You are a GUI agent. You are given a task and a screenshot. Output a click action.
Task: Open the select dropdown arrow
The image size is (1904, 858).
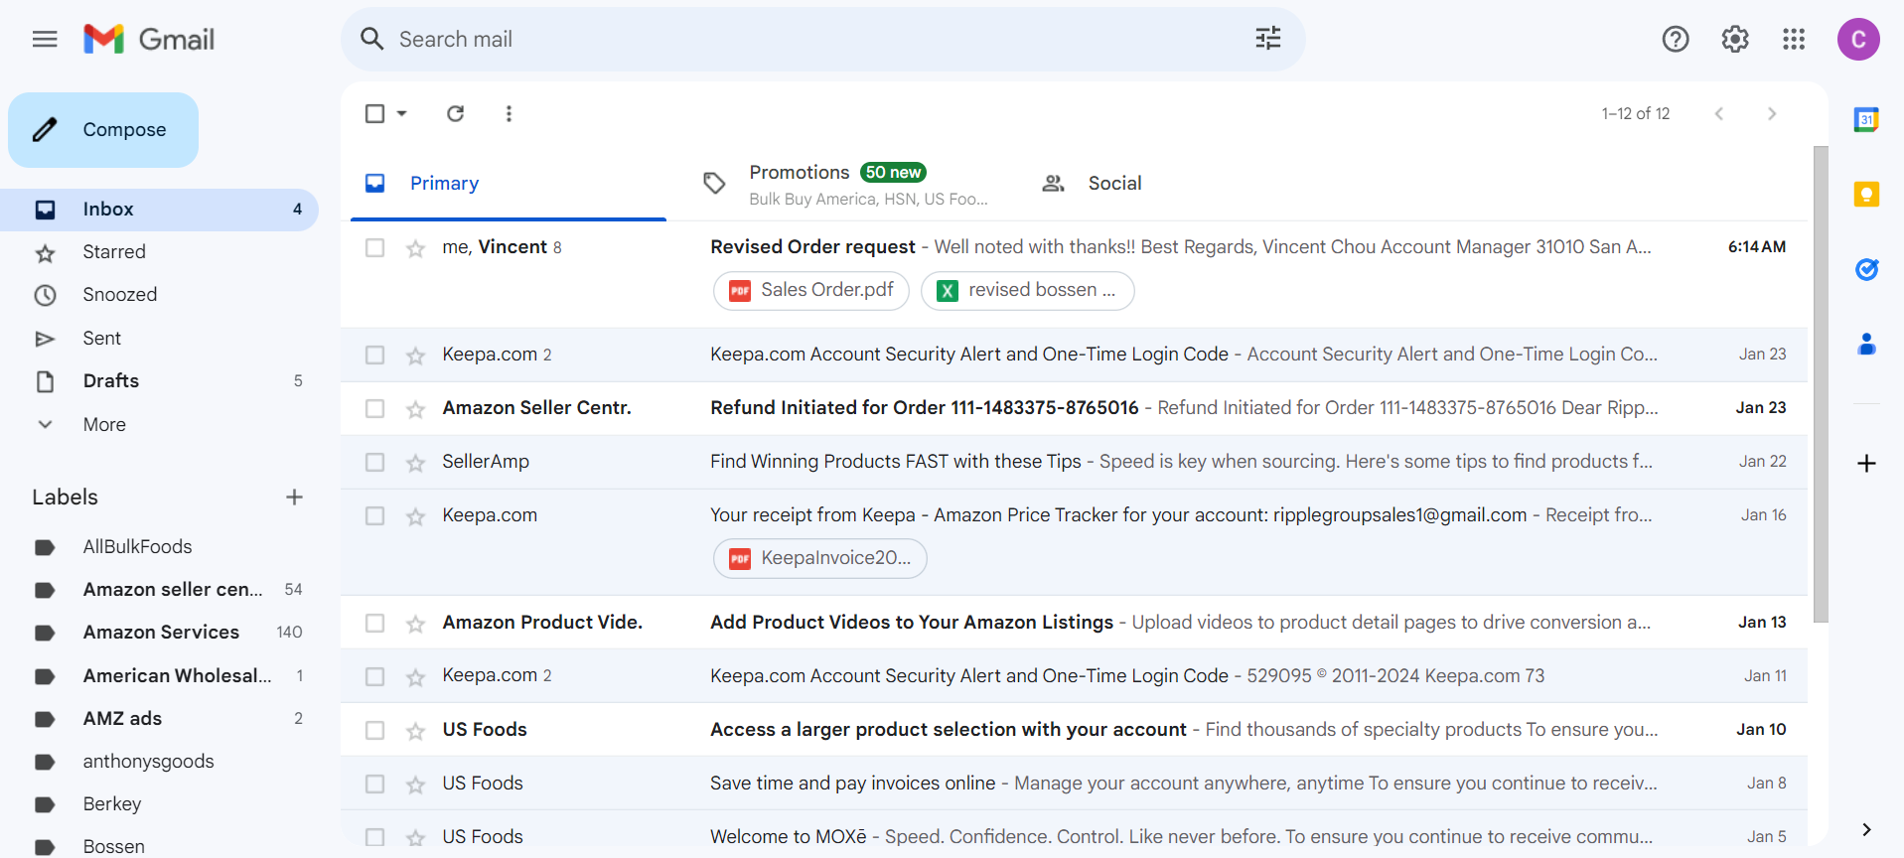tap(401, 113)
